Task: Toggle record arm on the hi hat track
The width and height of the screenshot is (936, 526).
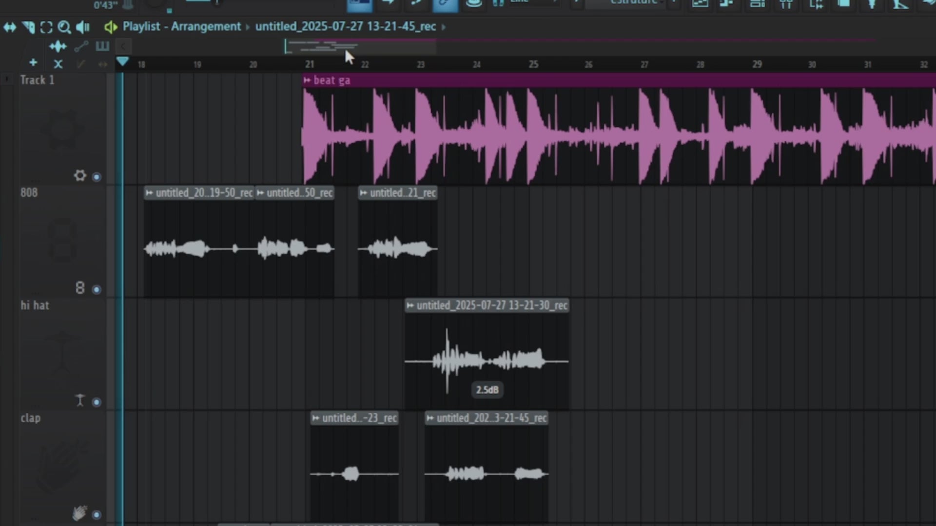Action: tap(97, 402)
